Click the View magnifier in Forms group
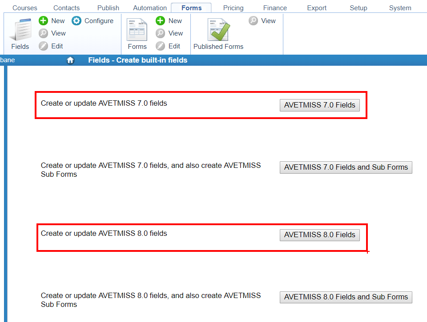Viewport: 427px width, 322px height. [161, 33]
